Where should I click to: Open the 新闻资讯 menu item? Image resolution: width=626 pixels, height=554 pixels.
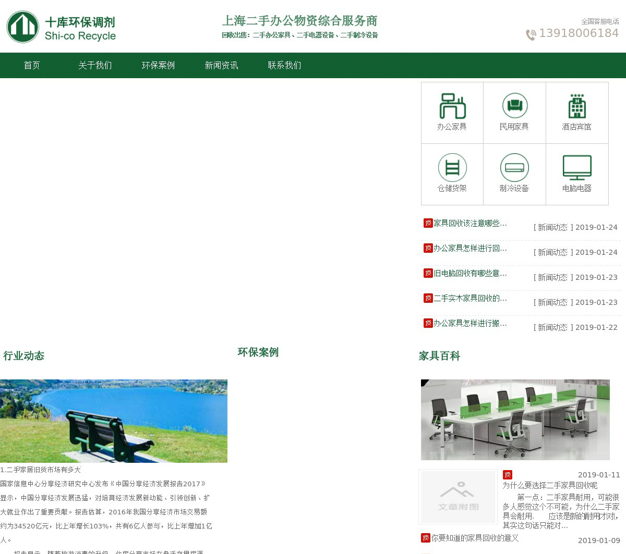221,65
